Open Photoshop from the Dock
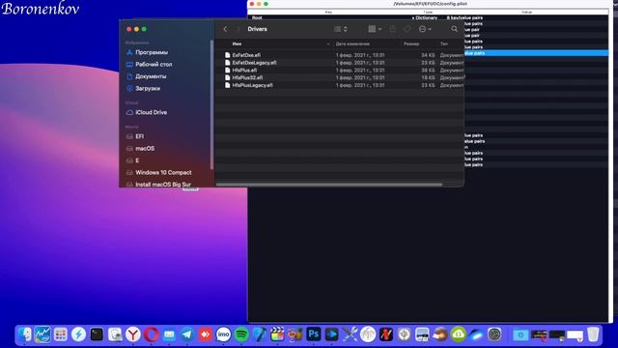Viewport: 618px width, 348px height. tap(313, 334)
